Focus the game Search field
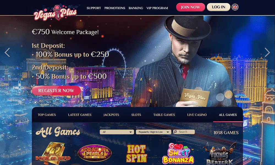This screenshot has width=275, height=165. 184,132
